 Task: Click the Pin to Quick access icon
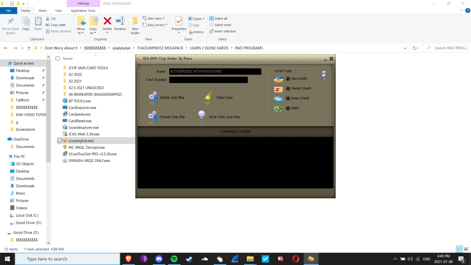point(11,21)
